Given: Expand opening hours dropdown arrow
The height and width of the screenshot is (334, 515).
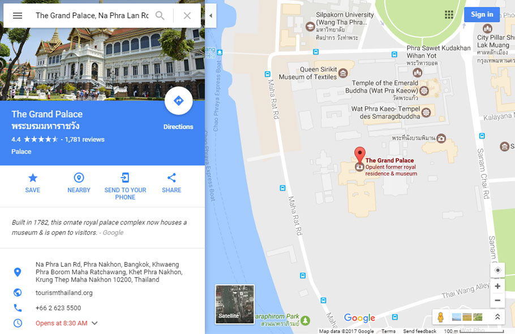Looking at the screenshot, I should [95, 323].
